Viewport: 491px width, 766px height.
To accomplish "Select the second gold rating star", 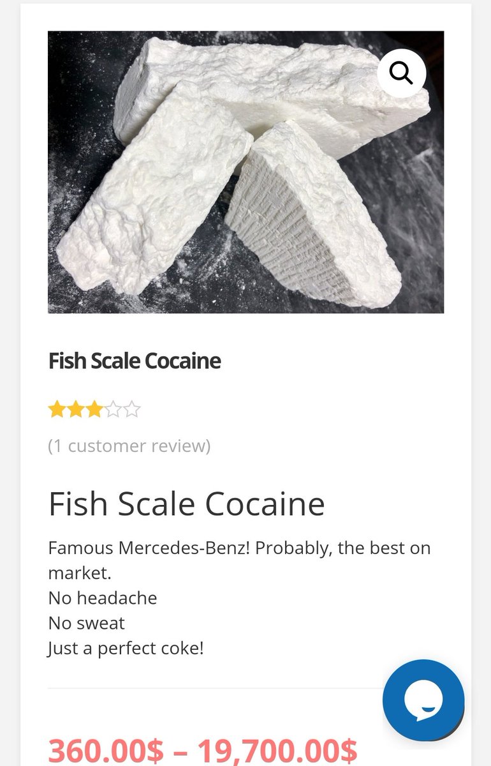I will (76, 409).
